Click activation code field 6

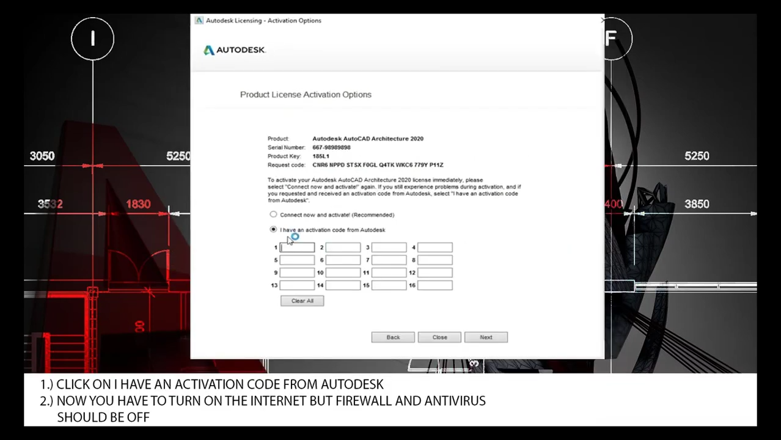coord(343,260)
